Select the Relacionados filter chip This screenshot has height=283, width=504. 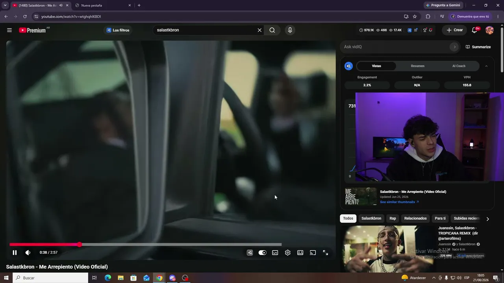click(415, 219)
